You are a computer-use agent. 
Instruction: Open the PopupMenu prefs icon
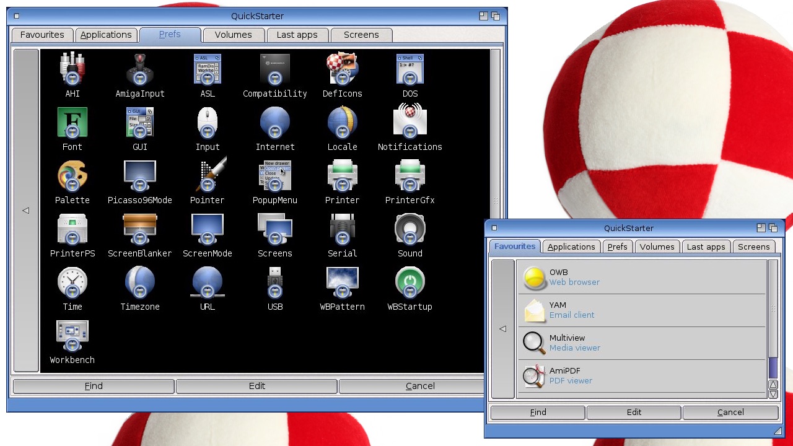click(x=275, y=176)
